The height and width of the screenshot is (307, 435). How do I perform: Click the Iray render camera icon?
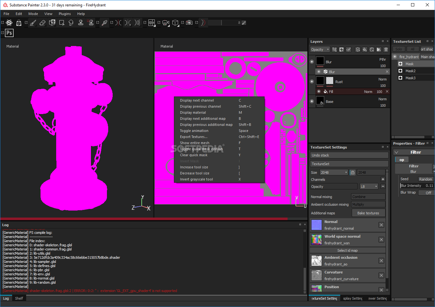[189, 23]
